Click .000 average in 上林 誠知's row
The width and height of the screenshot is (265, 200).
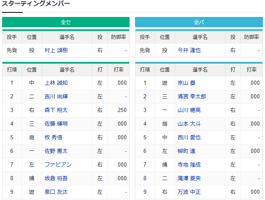(x=121, y=83)
